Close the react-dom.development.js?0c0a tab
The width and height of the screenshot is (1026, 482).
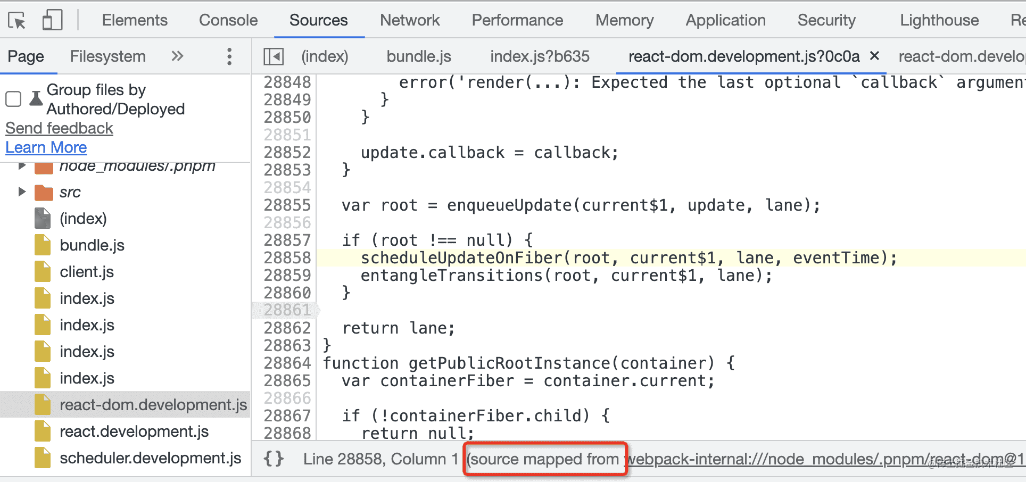874,55
